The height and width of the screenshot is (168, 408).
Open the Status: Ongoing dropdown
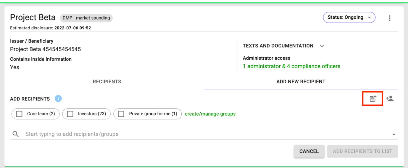click(x=349, y=17)
